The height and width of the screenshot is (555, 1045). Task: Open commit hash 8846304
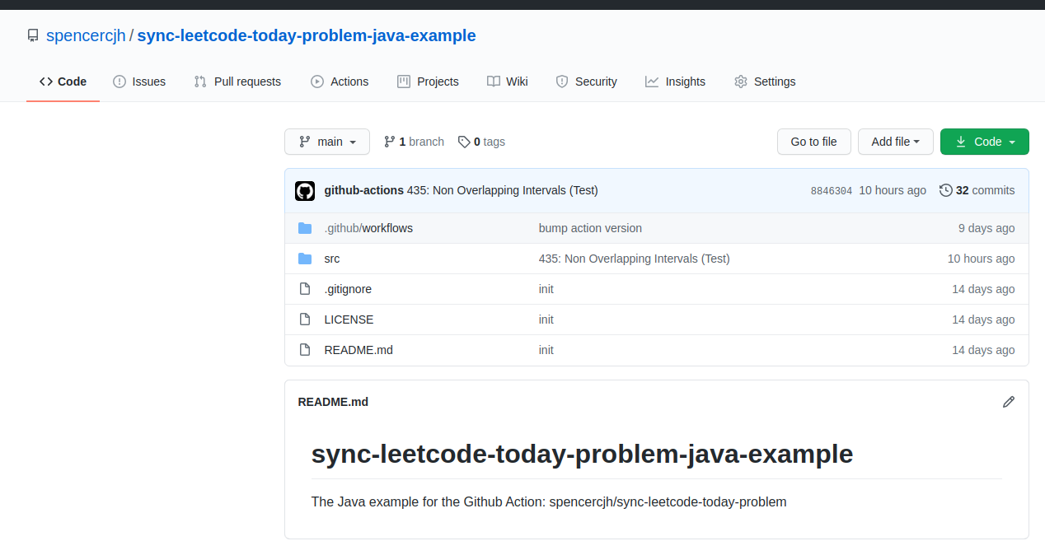tap(832, 191)
